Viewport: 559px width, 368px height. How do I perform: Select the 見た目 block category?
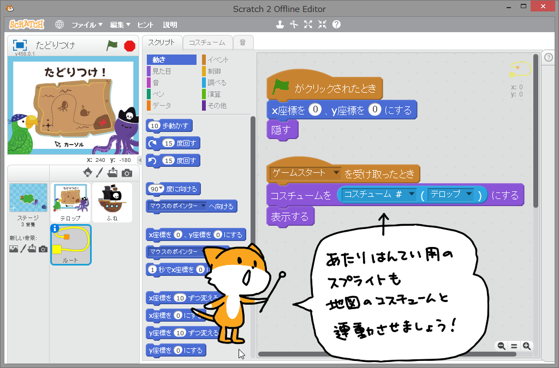click(x=162, y=71)
